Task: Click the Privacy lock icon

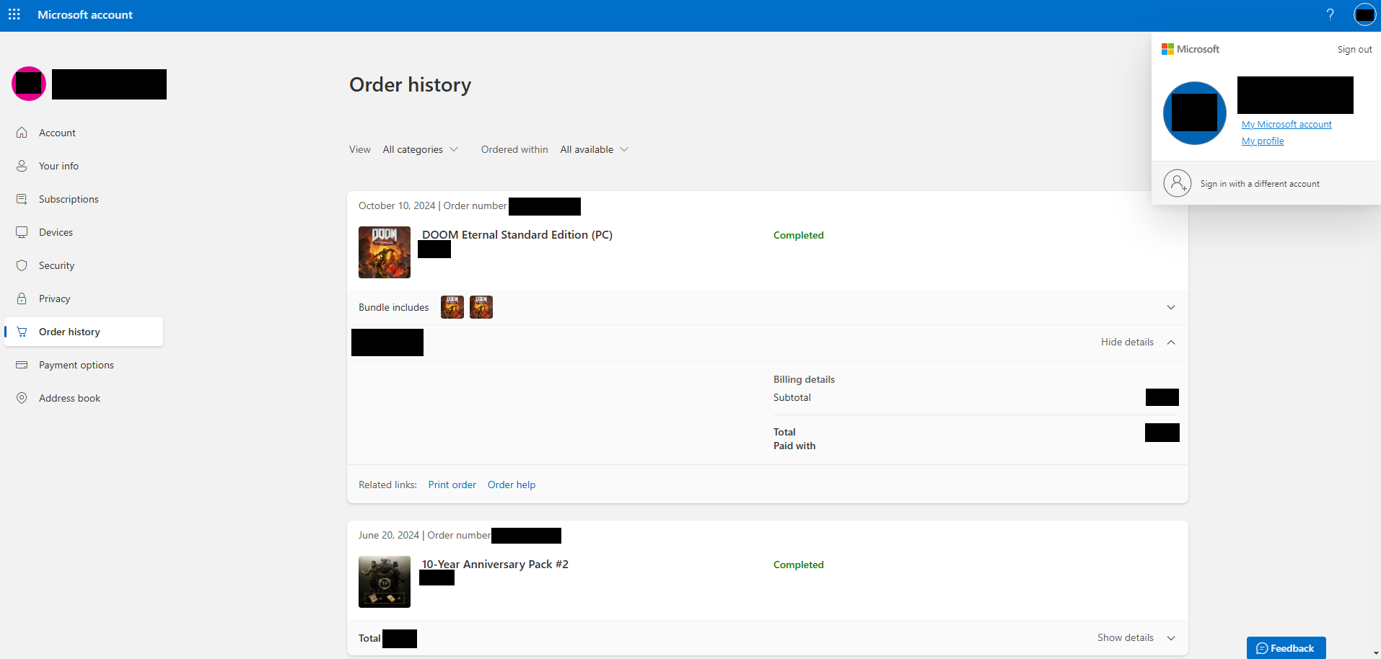Action: [22, 298]
